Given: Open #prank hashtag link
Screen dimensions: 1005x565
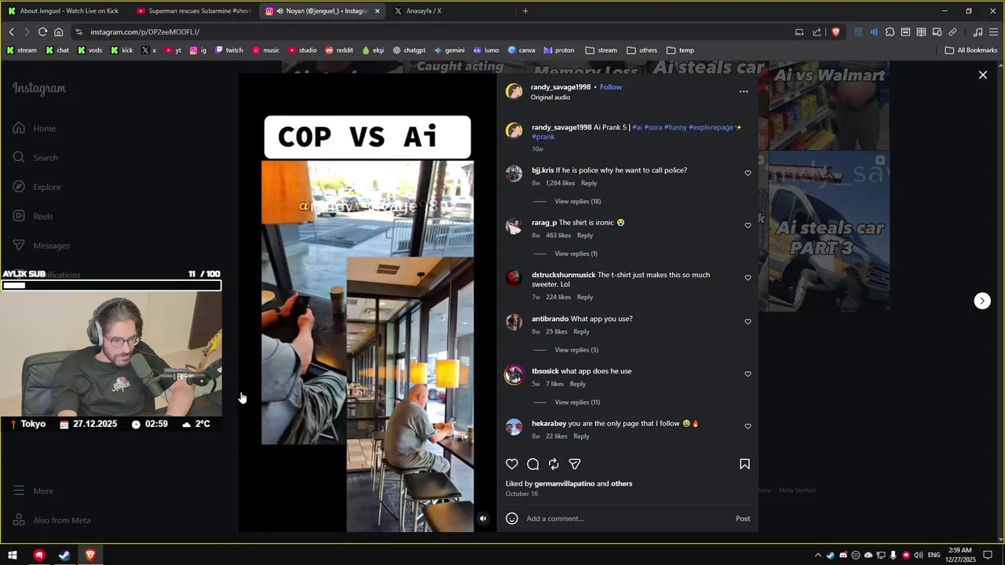Looking at the screenshot, I should [543, 137].
